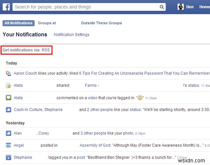Click the post link in Stephanie's notification
The image size is (210, 165).
click(81, 158)
